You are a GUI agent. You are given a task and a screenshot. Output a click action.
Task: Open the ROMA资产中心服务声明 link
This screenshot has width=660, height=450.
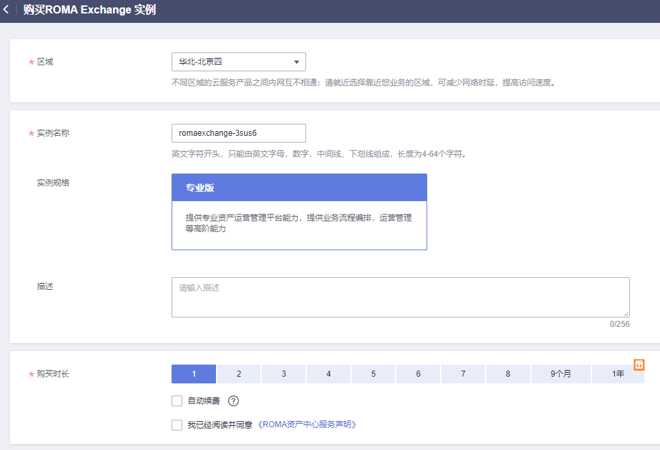[307, 424]
